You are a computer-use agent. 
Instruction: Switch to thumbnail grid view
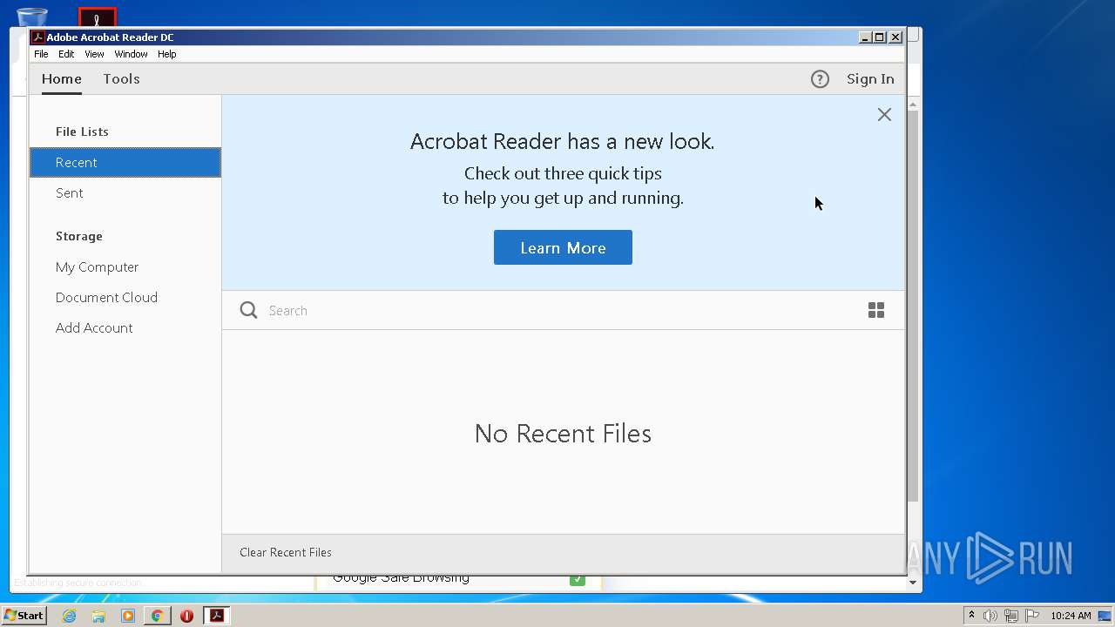click(876, 310)
